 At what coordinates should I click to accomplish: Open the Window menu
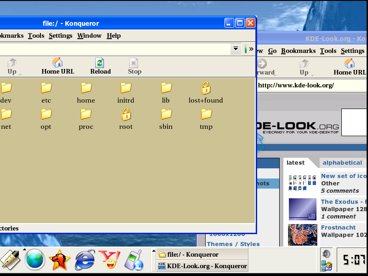click(x=89, y=36)
